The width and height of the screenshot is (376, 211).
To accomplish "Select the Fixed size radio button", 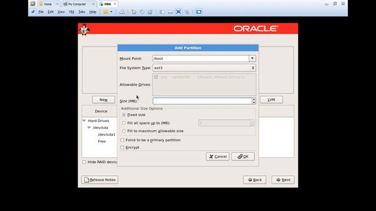I will (x=124, y=115).
